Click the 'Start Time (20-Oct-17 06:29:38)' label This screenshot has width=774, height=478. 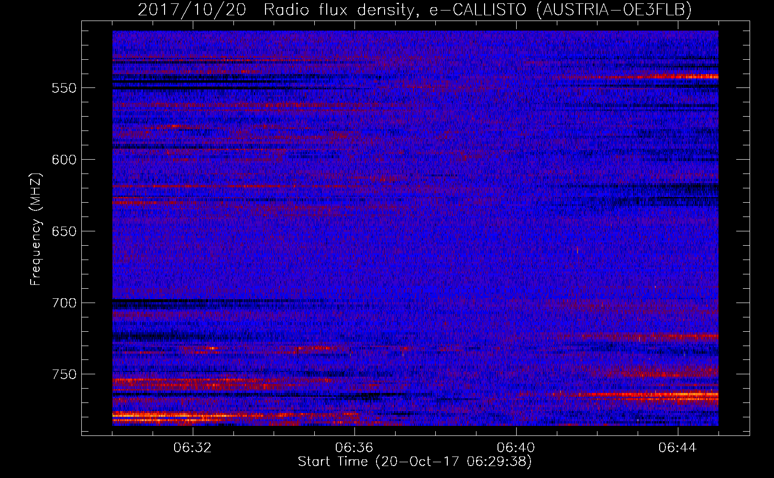[415, 462]
